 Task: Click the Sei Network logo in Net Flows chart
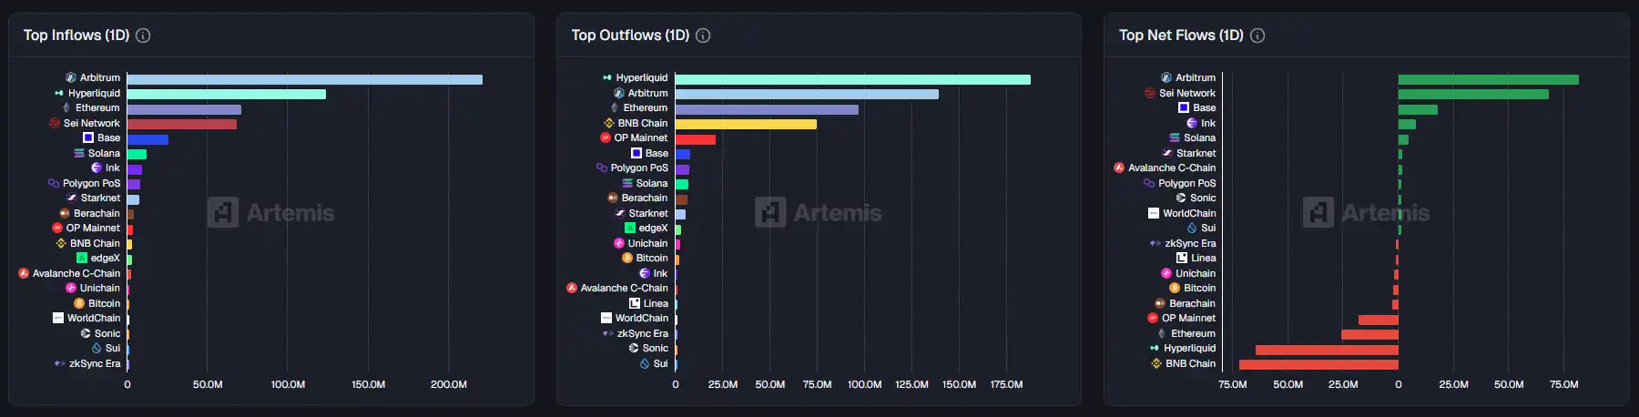[1150, 93]
